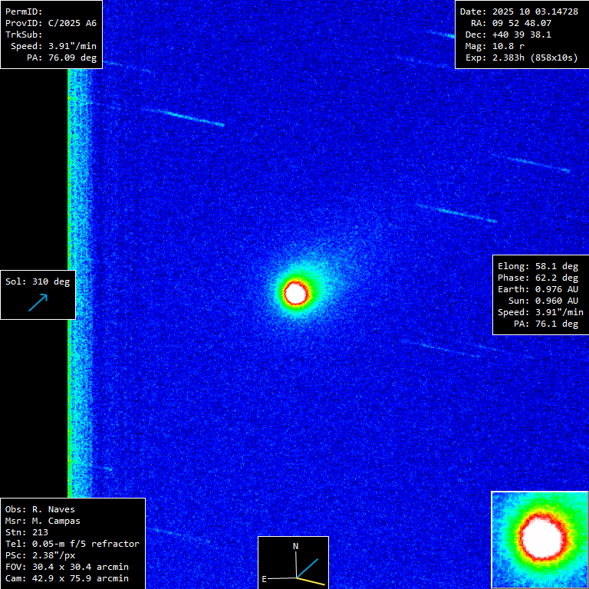
Task: Select the ProvID C/2025 A6 text
Action: [x=51, y=23]
